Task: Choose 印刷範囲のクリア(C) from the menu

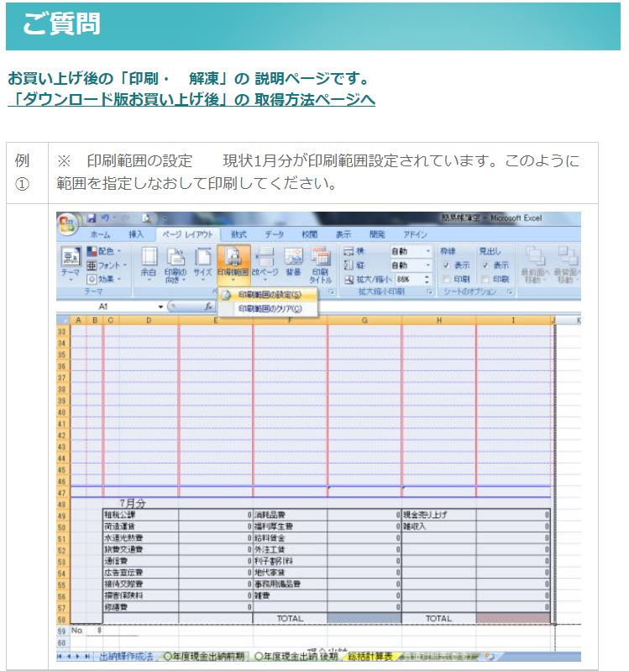Action: [x=268, y=309]
